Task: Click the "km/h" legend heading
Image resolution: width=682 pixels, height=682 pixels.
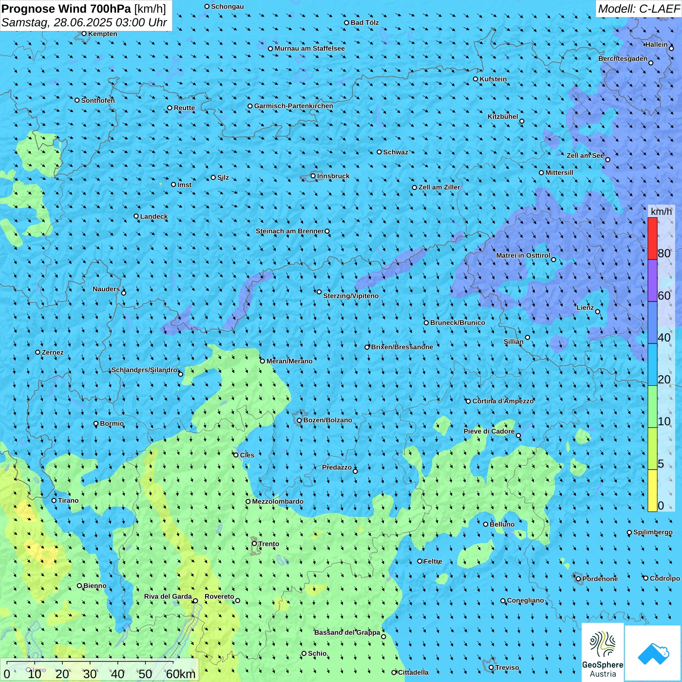Action: click(661, 211)
